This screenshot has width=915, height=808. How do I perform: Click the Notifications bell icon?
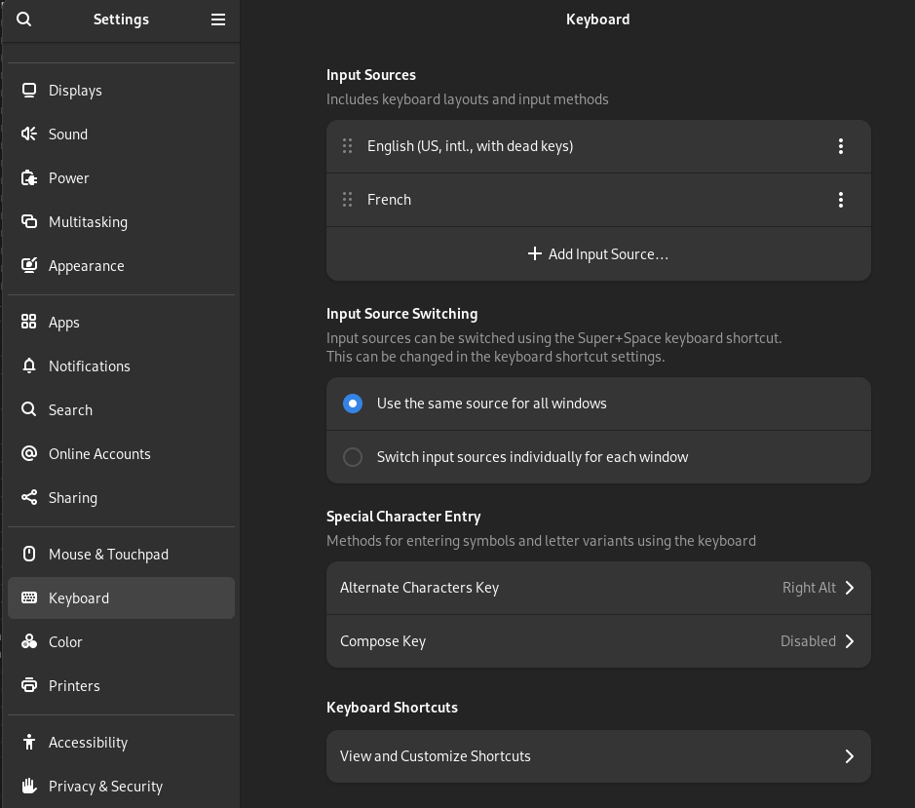point(28,366)
